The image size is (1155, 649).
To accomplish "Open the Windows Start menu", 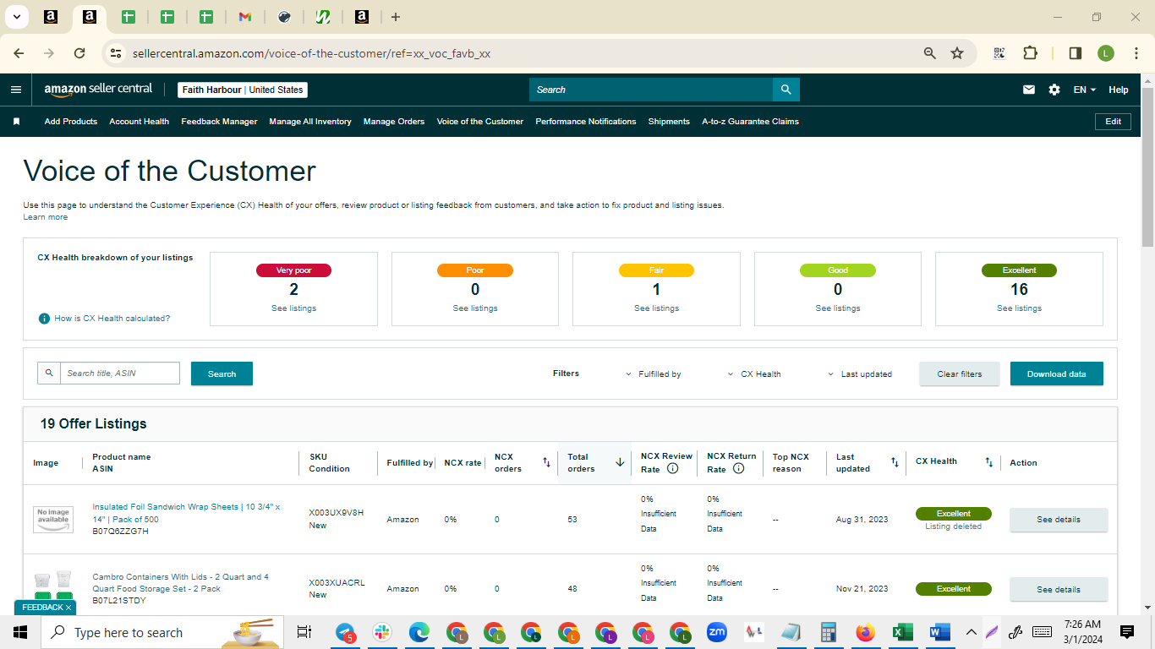I will tap(20, 632).
